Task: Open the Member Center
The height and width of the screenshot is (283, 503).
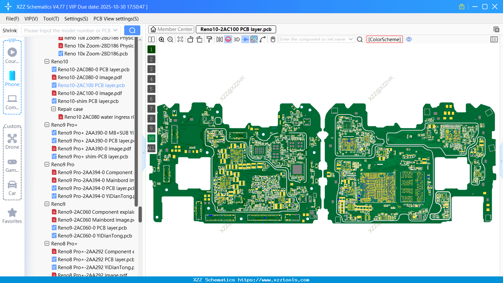Action: 171,29
